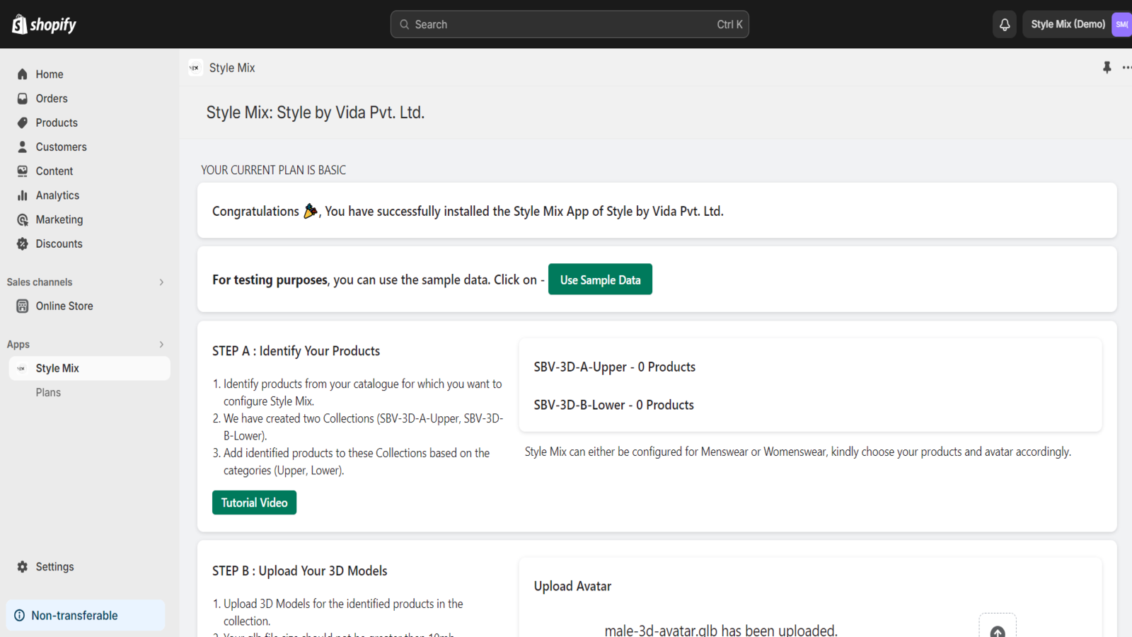Click the Ctrl K shortcut hint
Viewport: 1132px width, 637px height.
coord(729,24)
